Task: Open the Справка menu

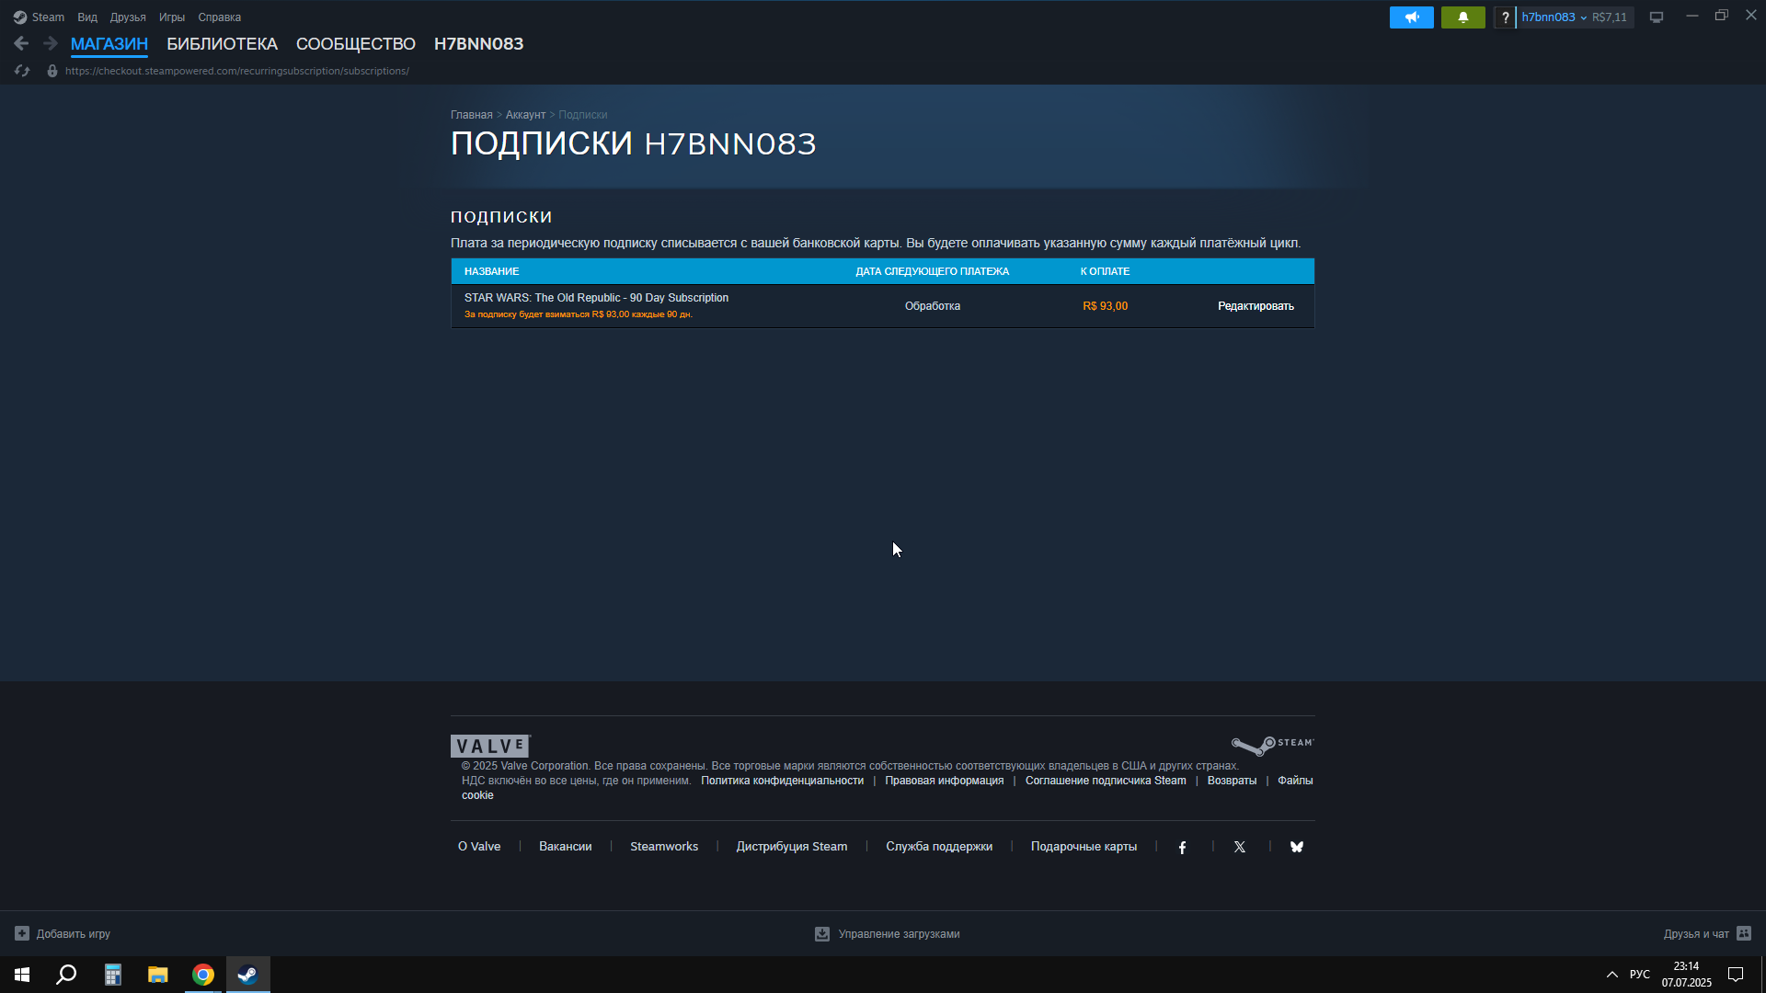Action: 220,17
